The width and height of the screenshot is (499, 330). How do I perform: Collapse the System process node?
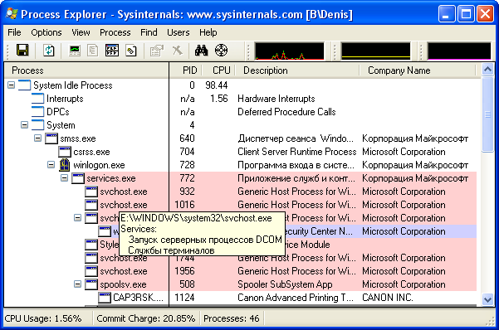(x=25, y=125)
